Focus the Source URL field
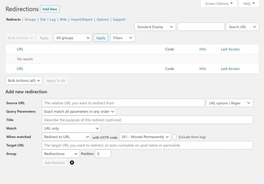 coord(123,103)
